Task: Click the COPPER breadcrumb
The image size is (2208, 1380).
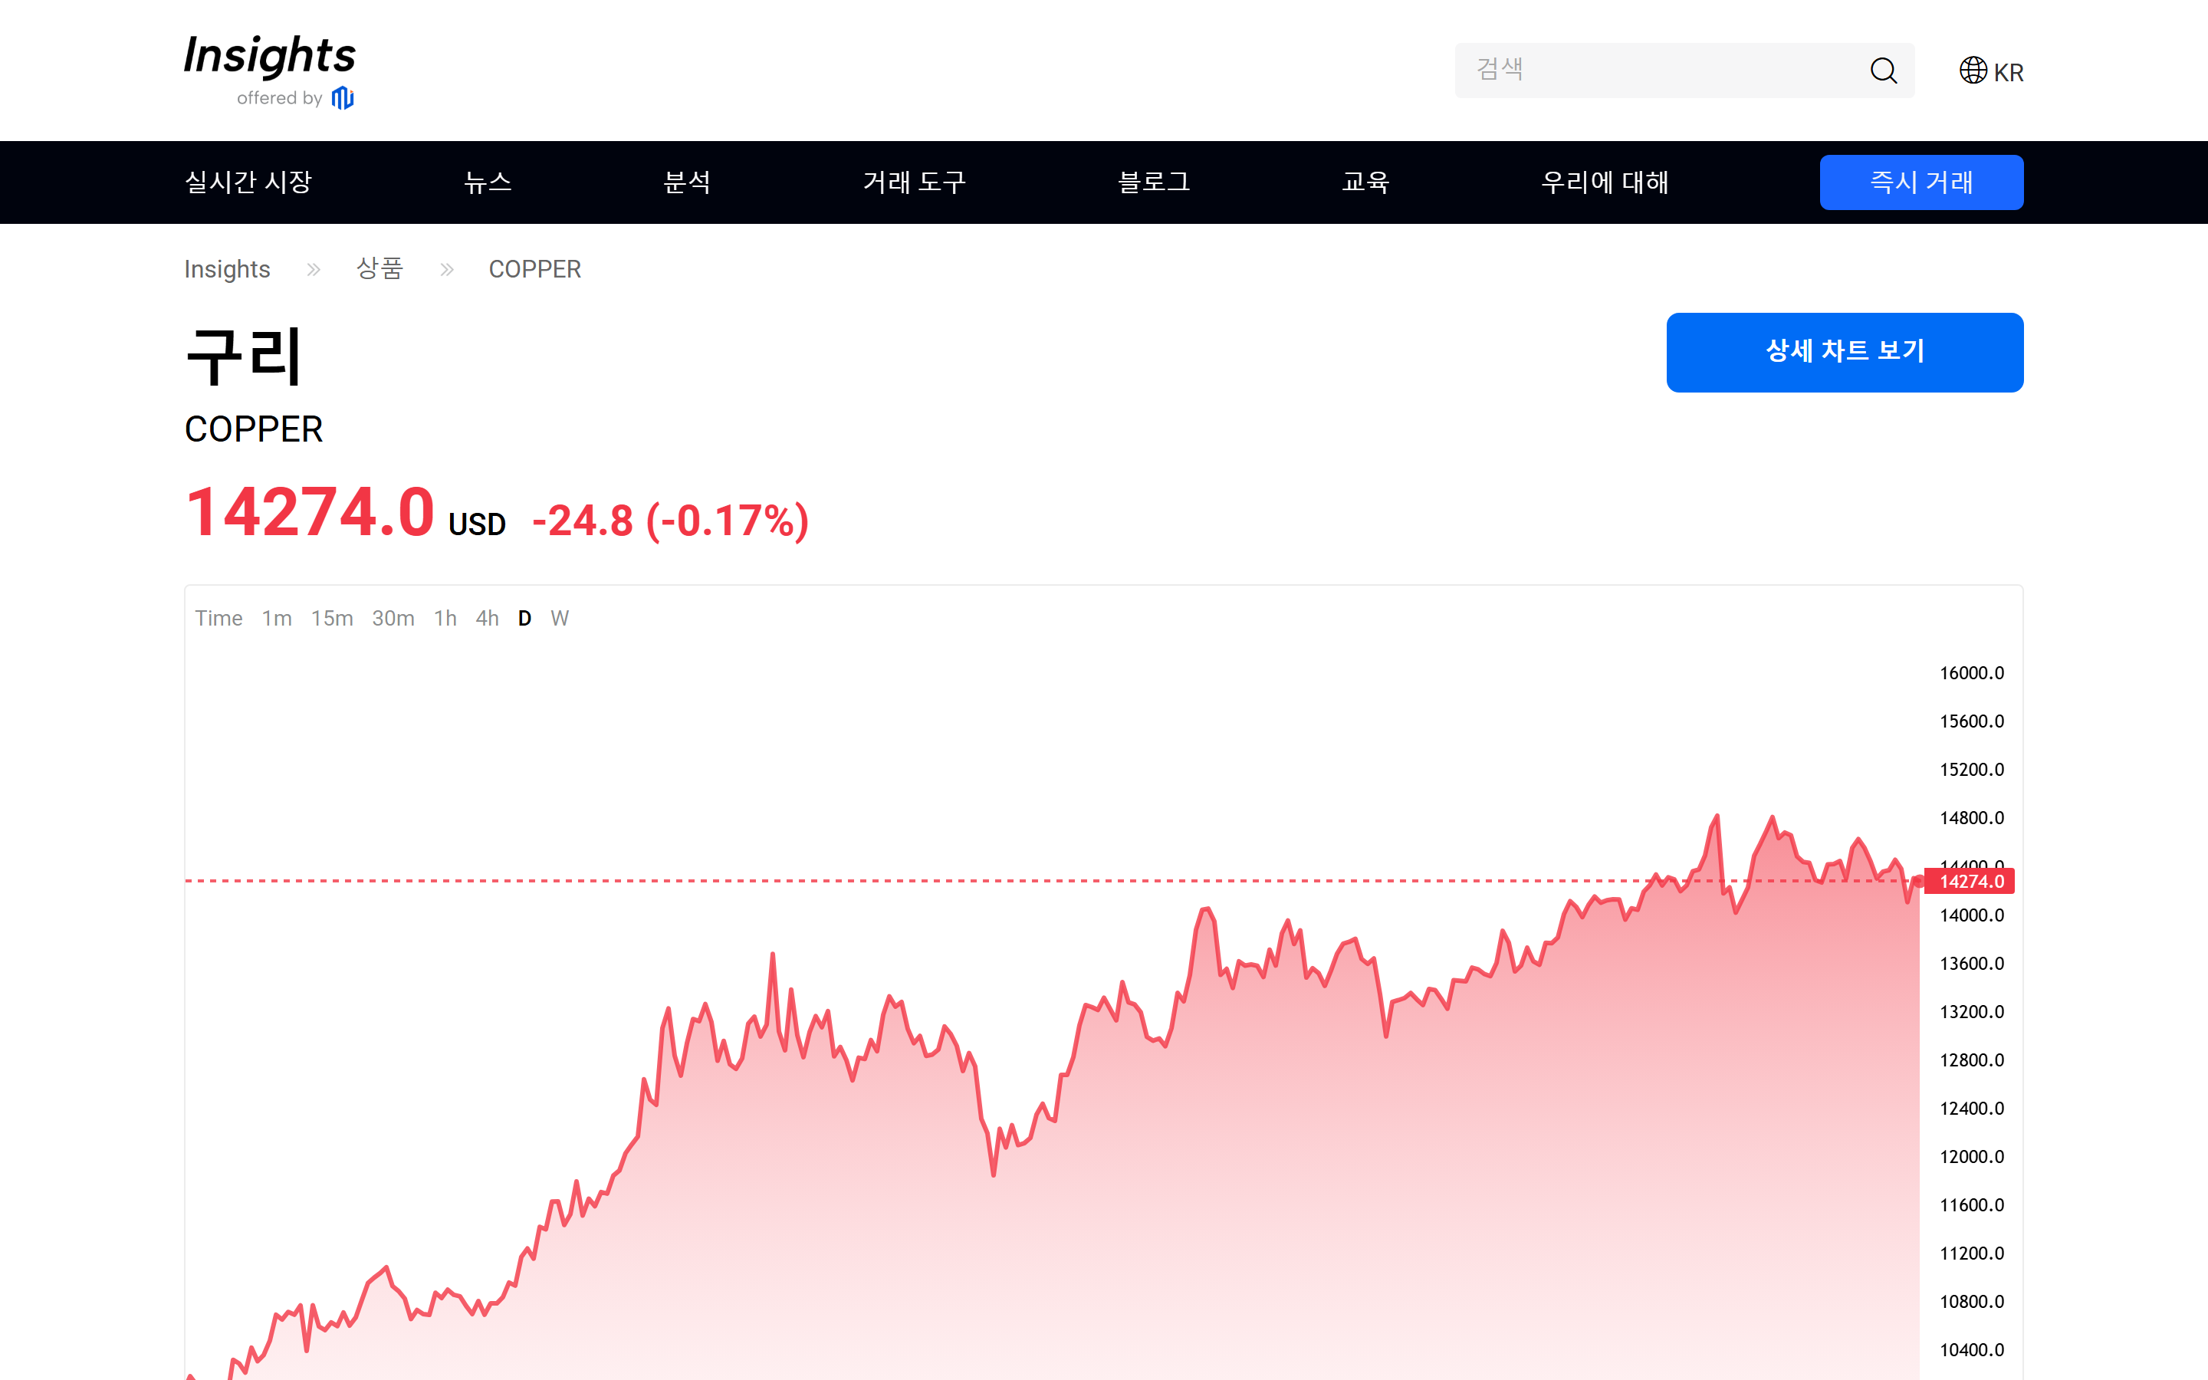Action: coord(534,269)
